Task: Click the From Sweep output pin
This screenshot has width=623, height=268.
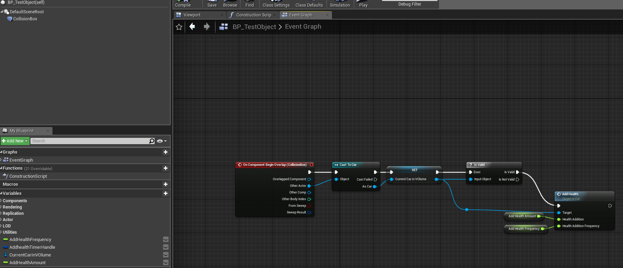Action: click(x=309, y=206)
